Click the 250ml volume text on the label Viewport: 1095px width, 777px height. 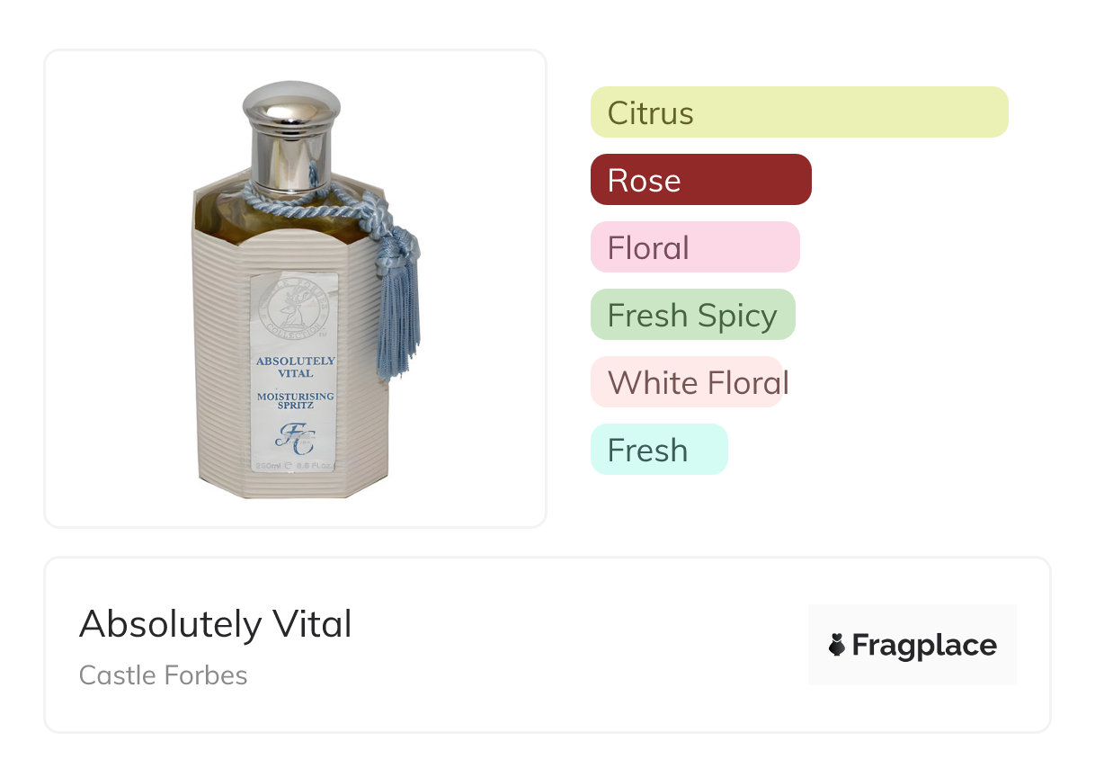coord(269,466)
